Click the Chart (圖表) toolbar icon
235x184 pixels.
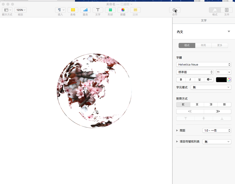pos(85,10)
